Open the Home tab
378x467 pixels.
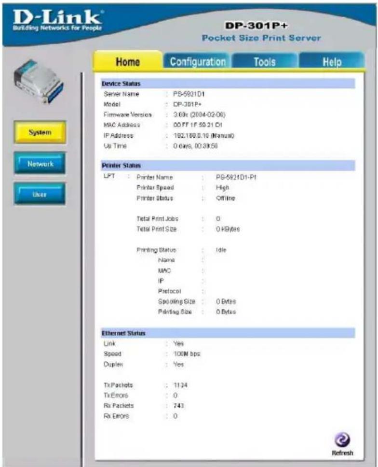tap(128, 62)
